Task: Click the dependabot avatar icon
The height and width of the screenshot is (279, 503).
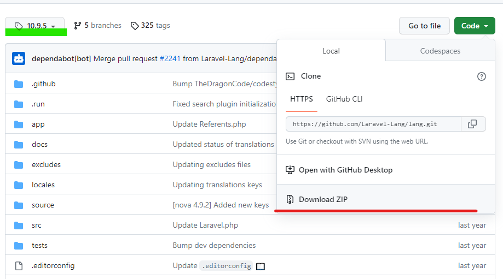Action: (19, 58)
